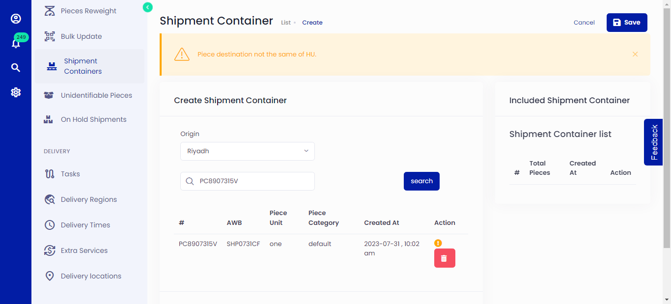Switch to the List view
671x304 pixels.
point(285,22)
